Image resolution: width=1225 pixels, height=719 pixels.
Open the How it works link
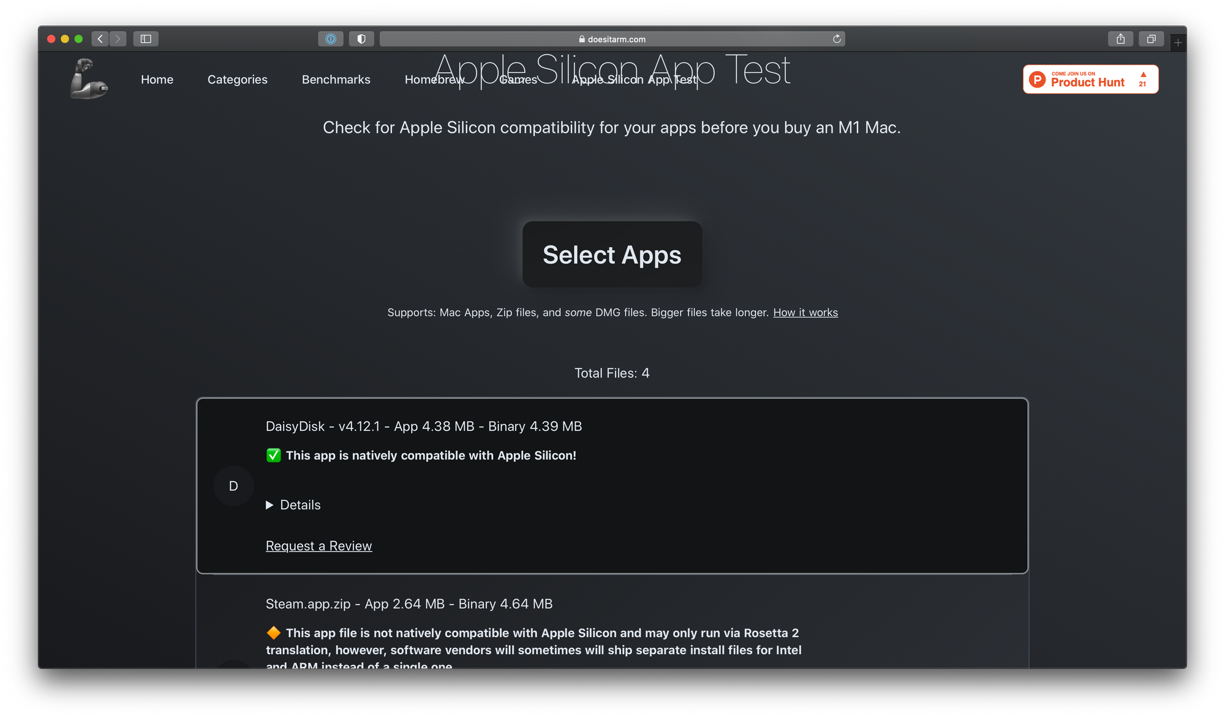pos(805,312)
